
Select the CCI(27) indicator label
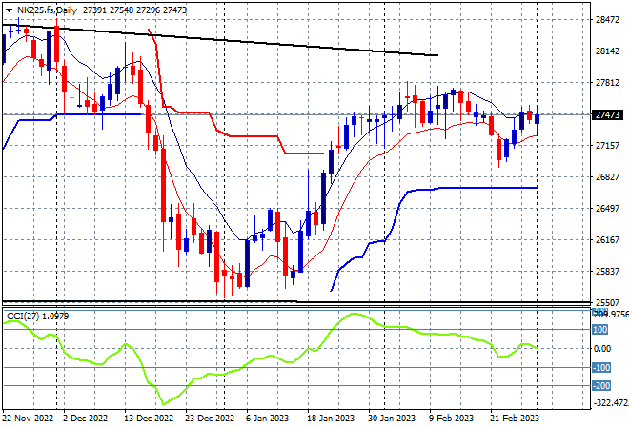pos(23,317)
